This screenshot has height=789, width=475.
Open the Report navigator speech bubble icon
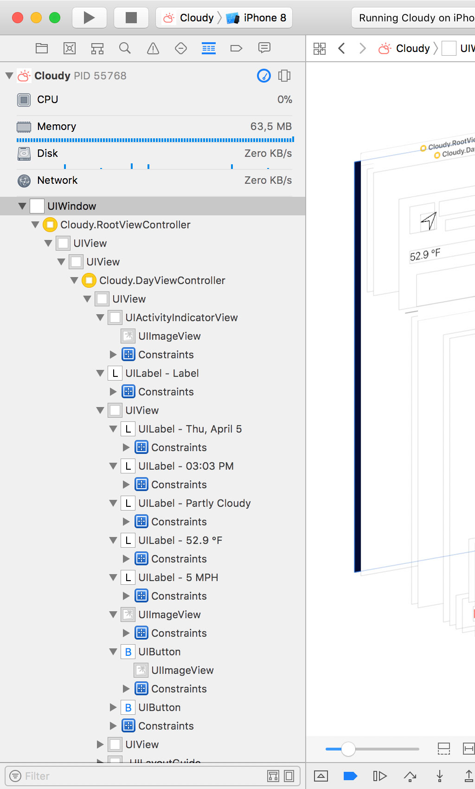click(264, 48)
